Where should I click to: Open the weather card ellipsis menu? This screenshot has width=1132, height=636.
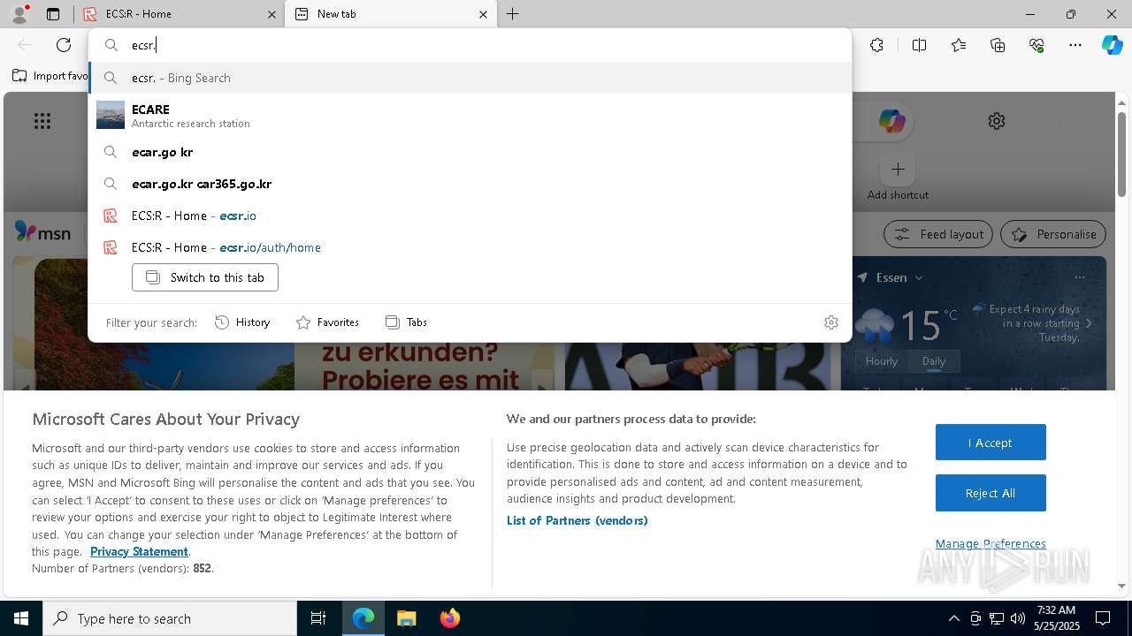pyautogui.click(x=1079, y=277)
